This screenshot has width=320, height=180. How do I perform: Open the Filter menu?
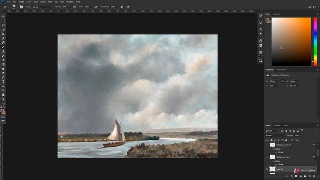(50, 2)
